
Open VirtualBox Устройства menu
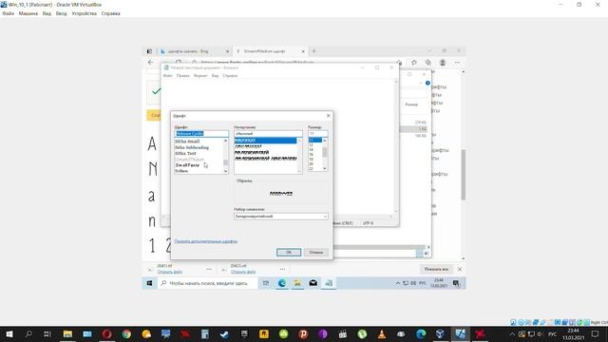85,13
